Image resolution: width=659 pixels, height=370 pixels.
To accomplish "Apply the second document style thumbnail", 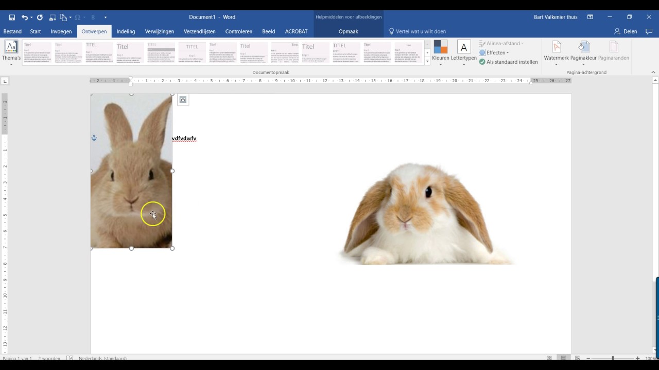I will (68, 52).
